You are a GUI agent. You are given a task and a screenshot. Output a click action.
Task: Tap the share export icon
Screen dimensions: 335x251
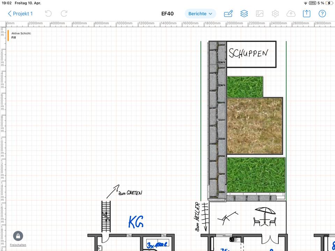click(306, 14)
